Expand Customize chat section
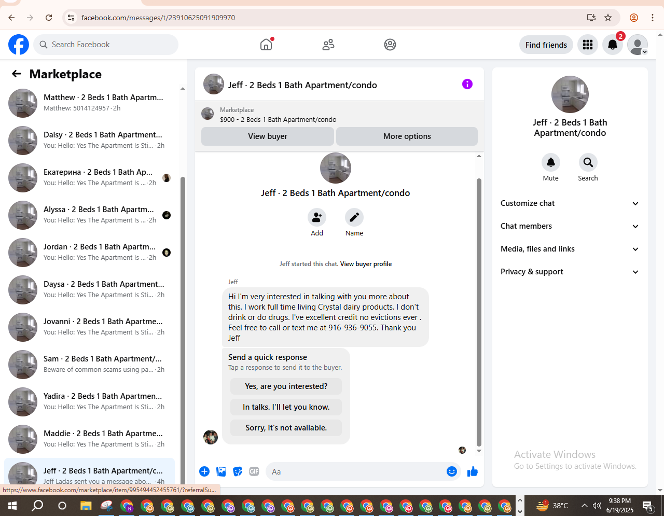Image resolution: width=664 pixels, height=516 pixels. (570, 203)
